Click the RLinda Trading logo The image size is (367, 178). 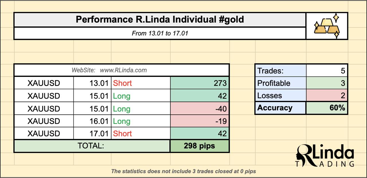325,155
